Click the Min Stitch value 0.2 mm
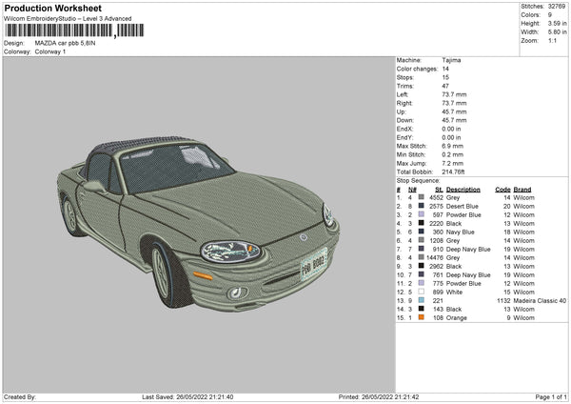Screen dimensions: 571x404 click(453, 154)
